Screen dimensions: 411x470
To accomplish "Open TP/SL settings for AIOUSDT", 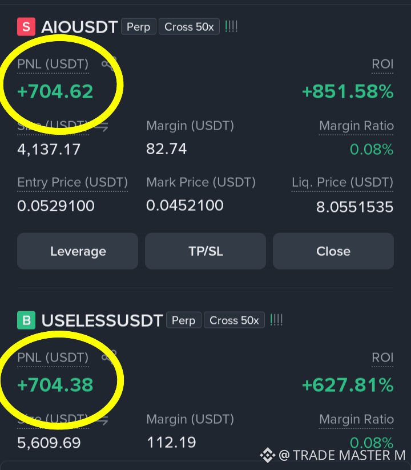I will 205,251.
